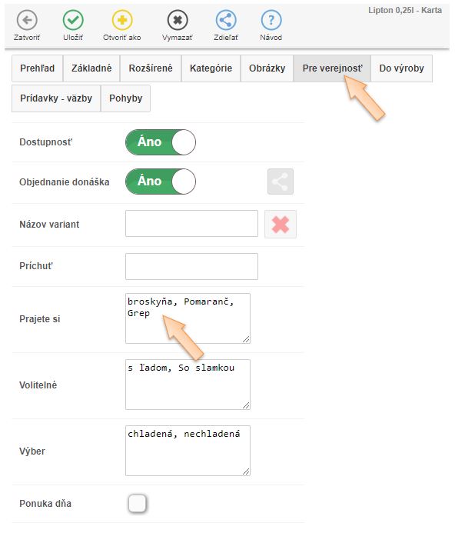Focus the Príchuť text field
Viewport: 455px width, 553px height.
point(191,266)
